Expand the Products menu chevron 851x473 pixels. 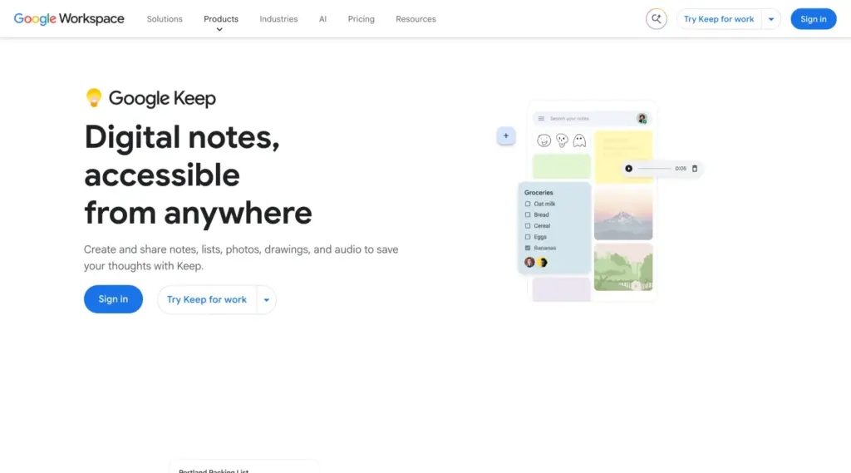(219, 30)
